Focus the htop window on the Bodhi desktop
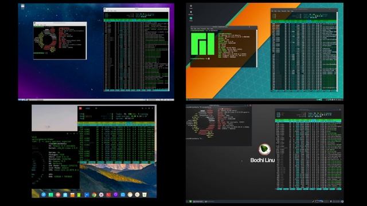 point(309,149)
